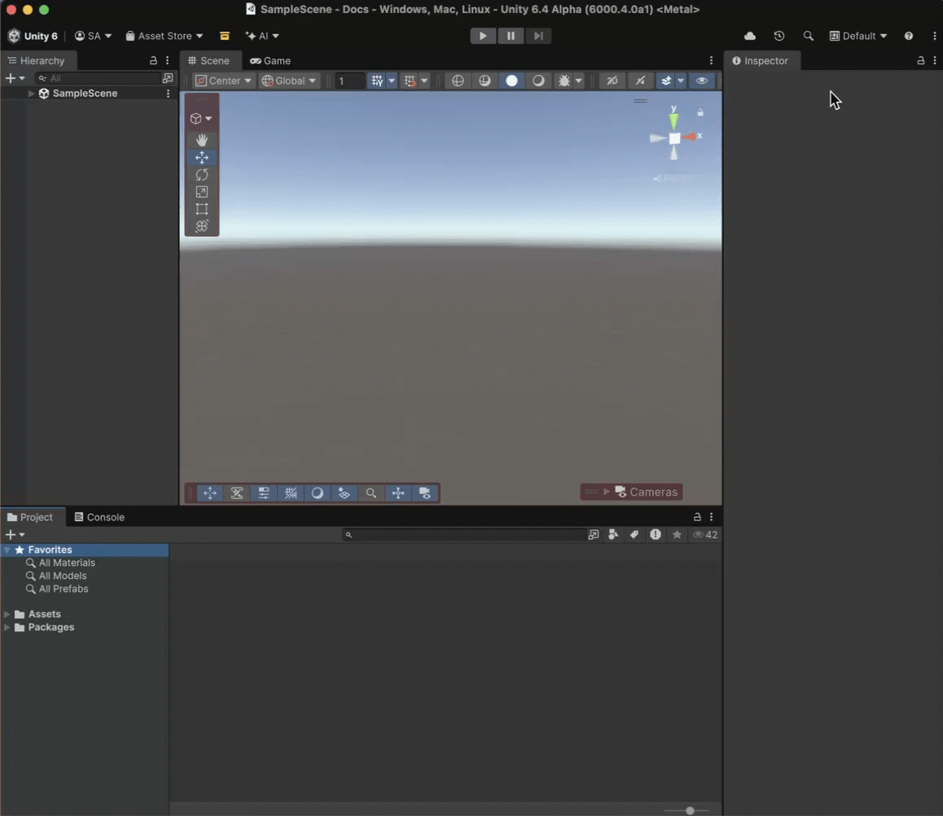The height and width of the screenshot is (816, 943).
Task: Open the Unity cloud services icon
Action: [x=749, y=36]
